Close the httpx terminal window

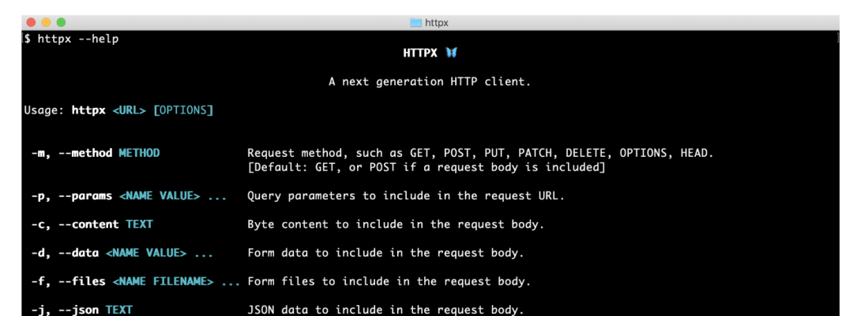(x=31, y=22)
